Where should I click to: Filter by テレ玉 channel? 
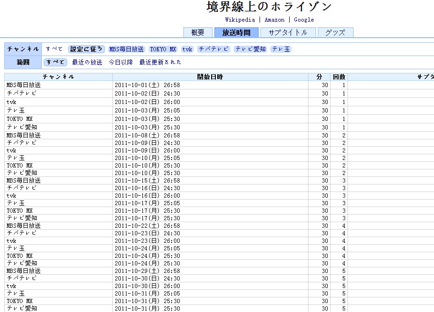[281, 49]
